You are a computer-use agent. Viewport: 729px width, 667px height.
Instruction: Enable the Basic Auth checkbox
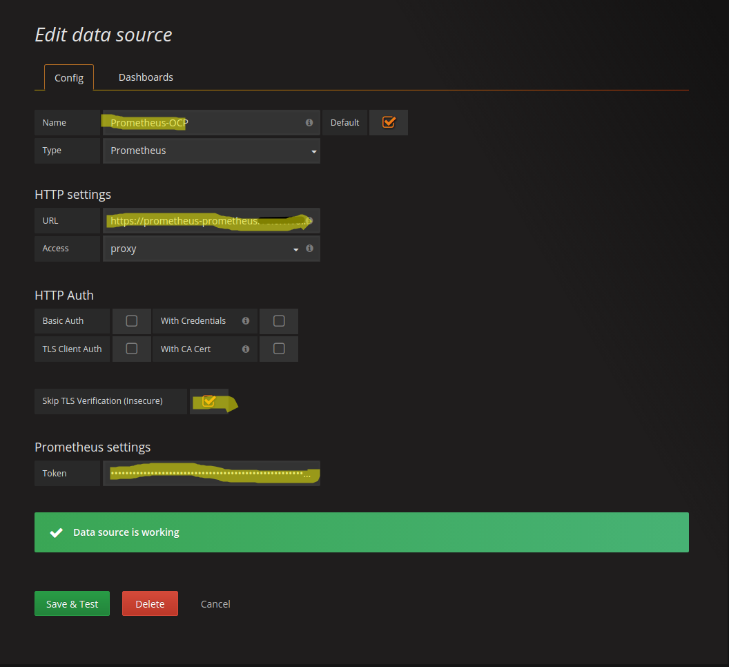coord(132,321)
